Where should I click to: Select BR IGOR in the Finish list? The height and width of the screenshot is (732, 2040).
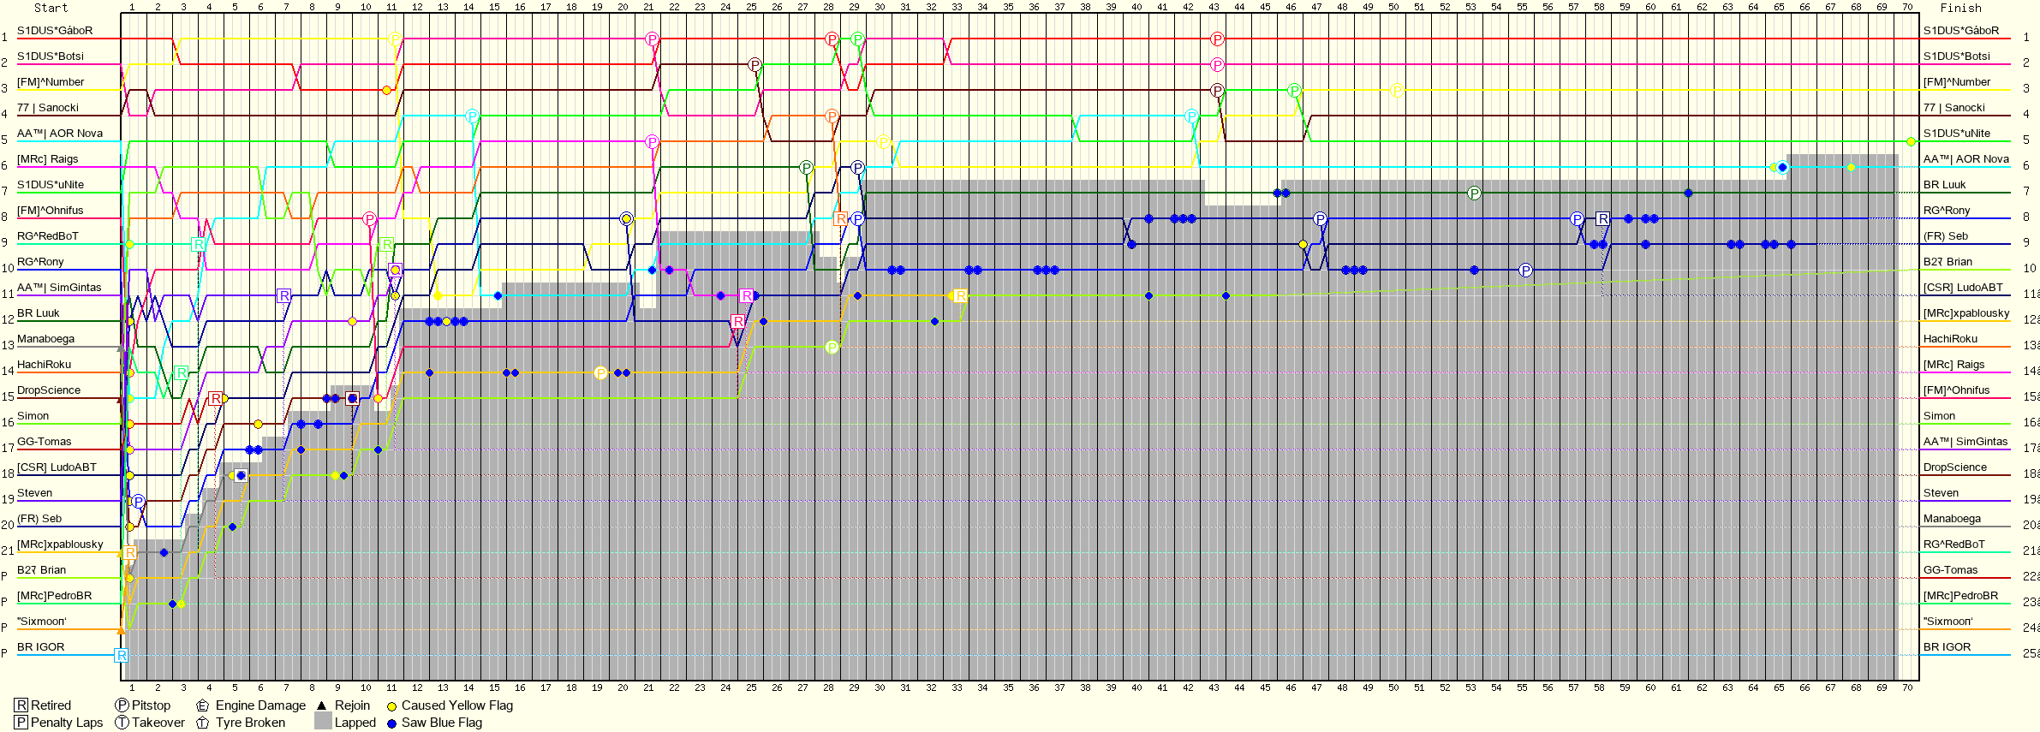point(1948,647)
